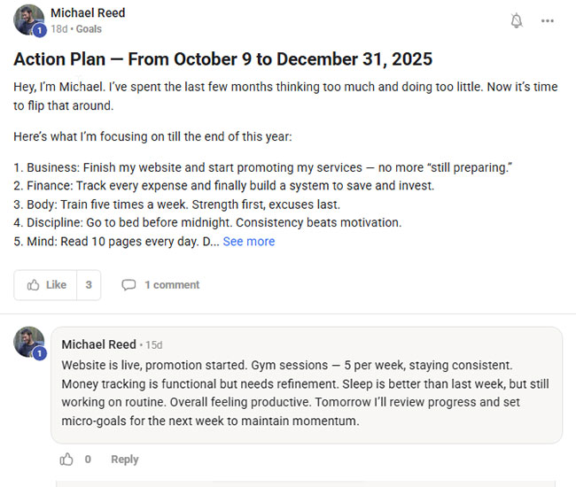Click level badge on commenter avatar
This screenshot has height=487, width=576.
pos(39,353)
